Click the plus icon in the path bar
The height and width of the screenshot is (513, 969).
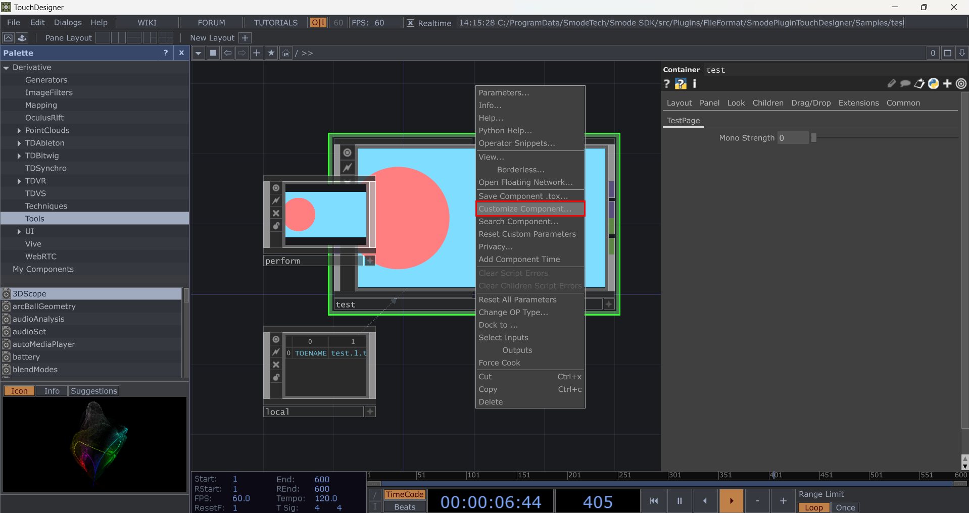click(x=257, y=53)
